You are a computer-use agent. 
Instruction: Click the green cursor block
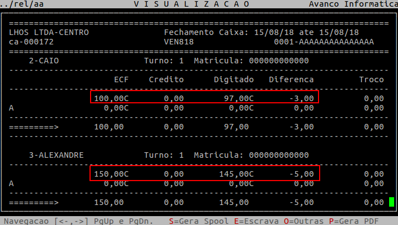click(392, 202)
